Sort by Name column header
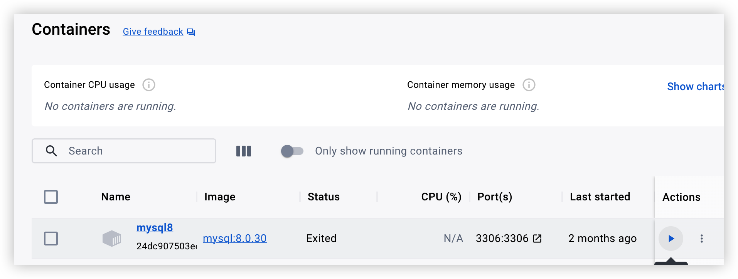The image size is (738, 279). click(116, 197)
